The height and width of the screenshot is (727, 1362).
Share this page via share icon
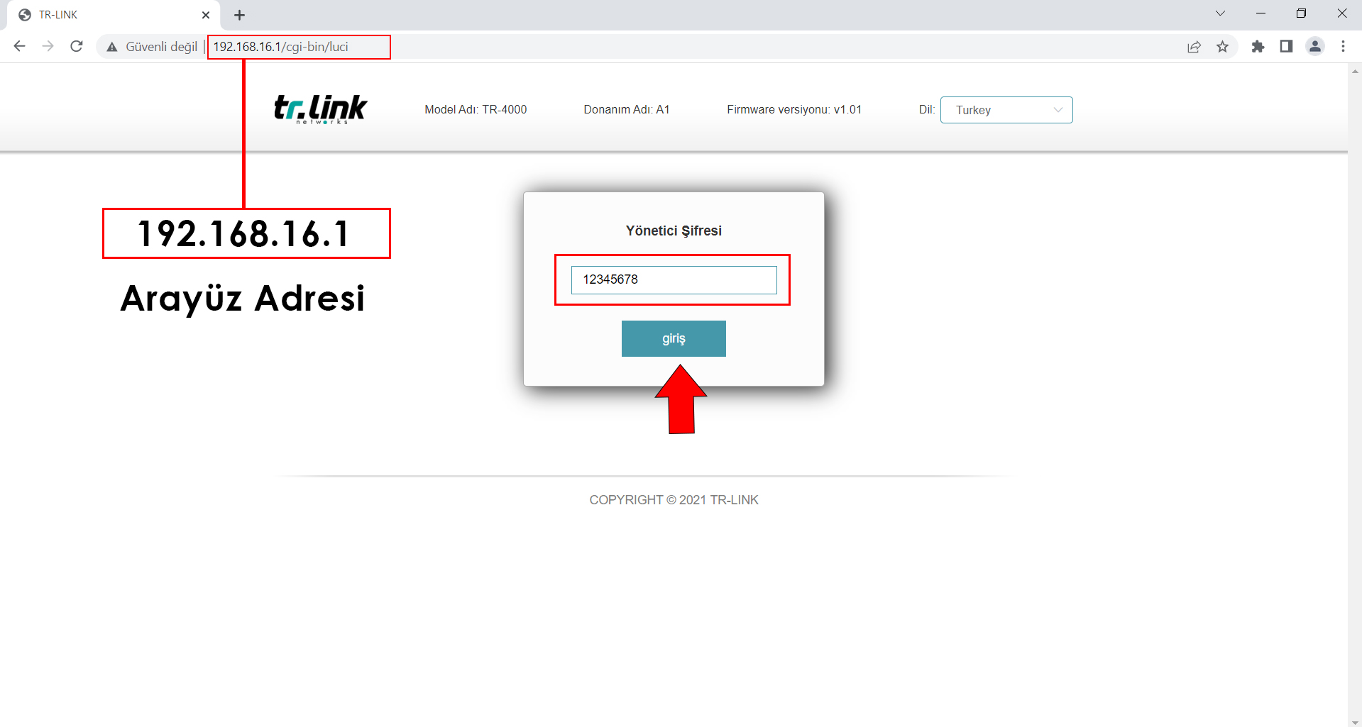coord(1194,47)
